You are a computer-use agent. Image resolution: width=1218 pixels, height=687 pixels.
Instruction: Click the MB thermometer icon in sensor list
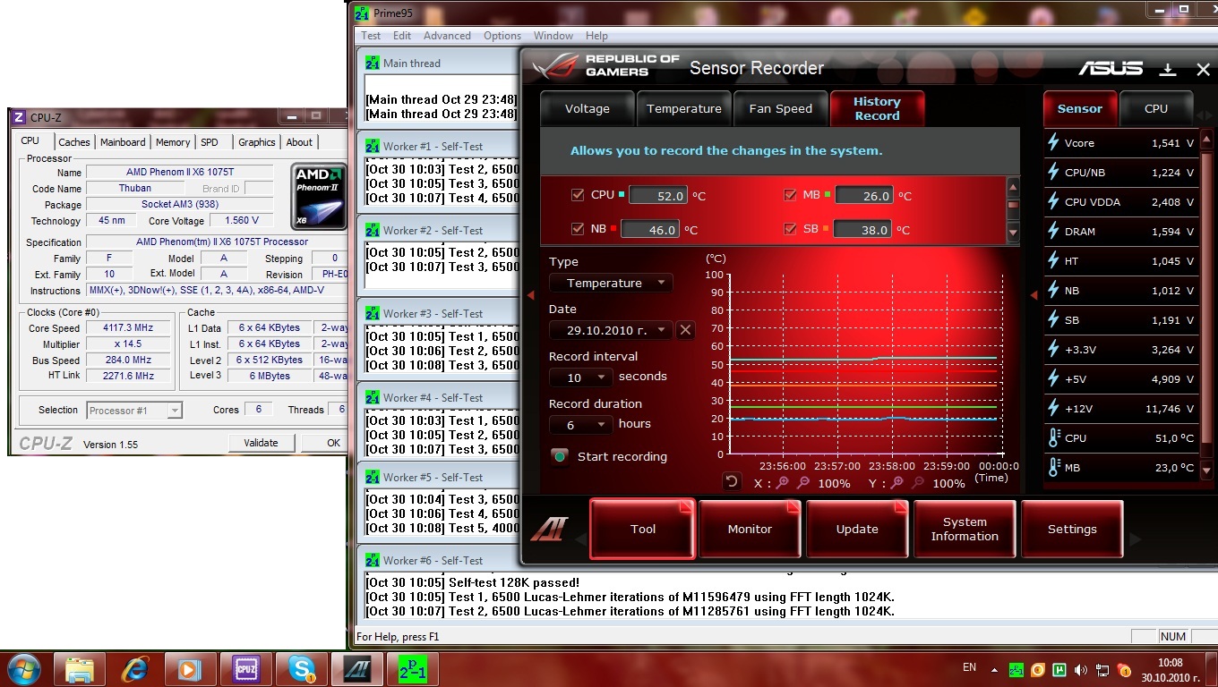1053,468
